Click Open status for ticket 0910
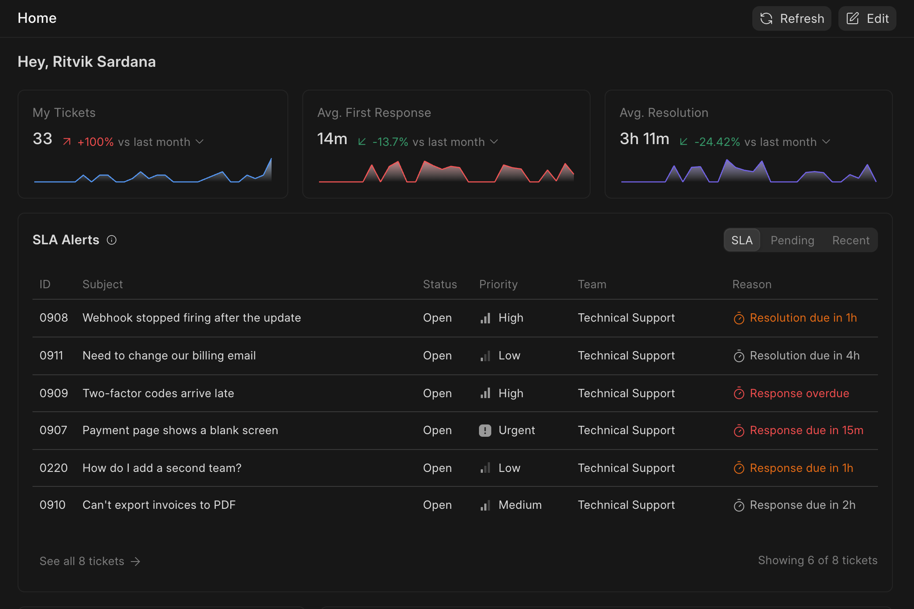 [x=437, y=505]
